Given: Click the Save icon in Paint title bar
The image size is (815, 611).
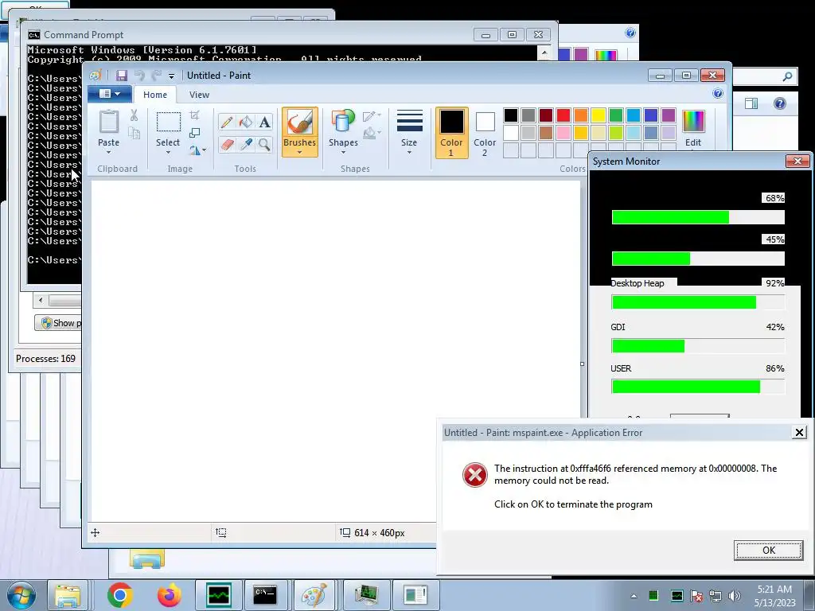Looking at the screenshot, I should pyautogui.click(x=122, y=76).
